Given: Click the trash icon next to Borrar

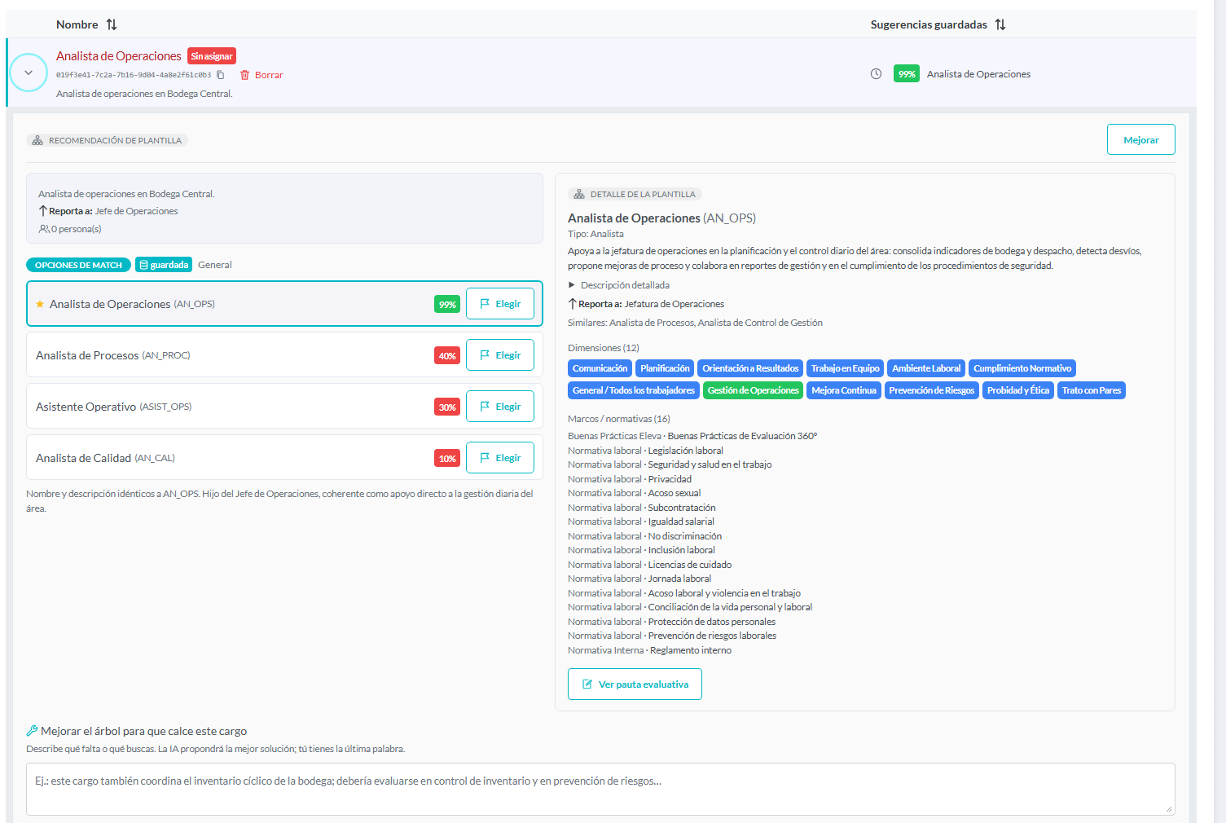Looking at the screenshot, I should click(x=244, y=75).
